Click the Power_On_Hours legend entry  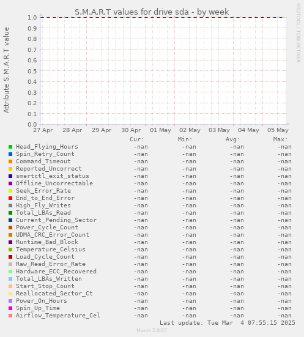point(42,301)
